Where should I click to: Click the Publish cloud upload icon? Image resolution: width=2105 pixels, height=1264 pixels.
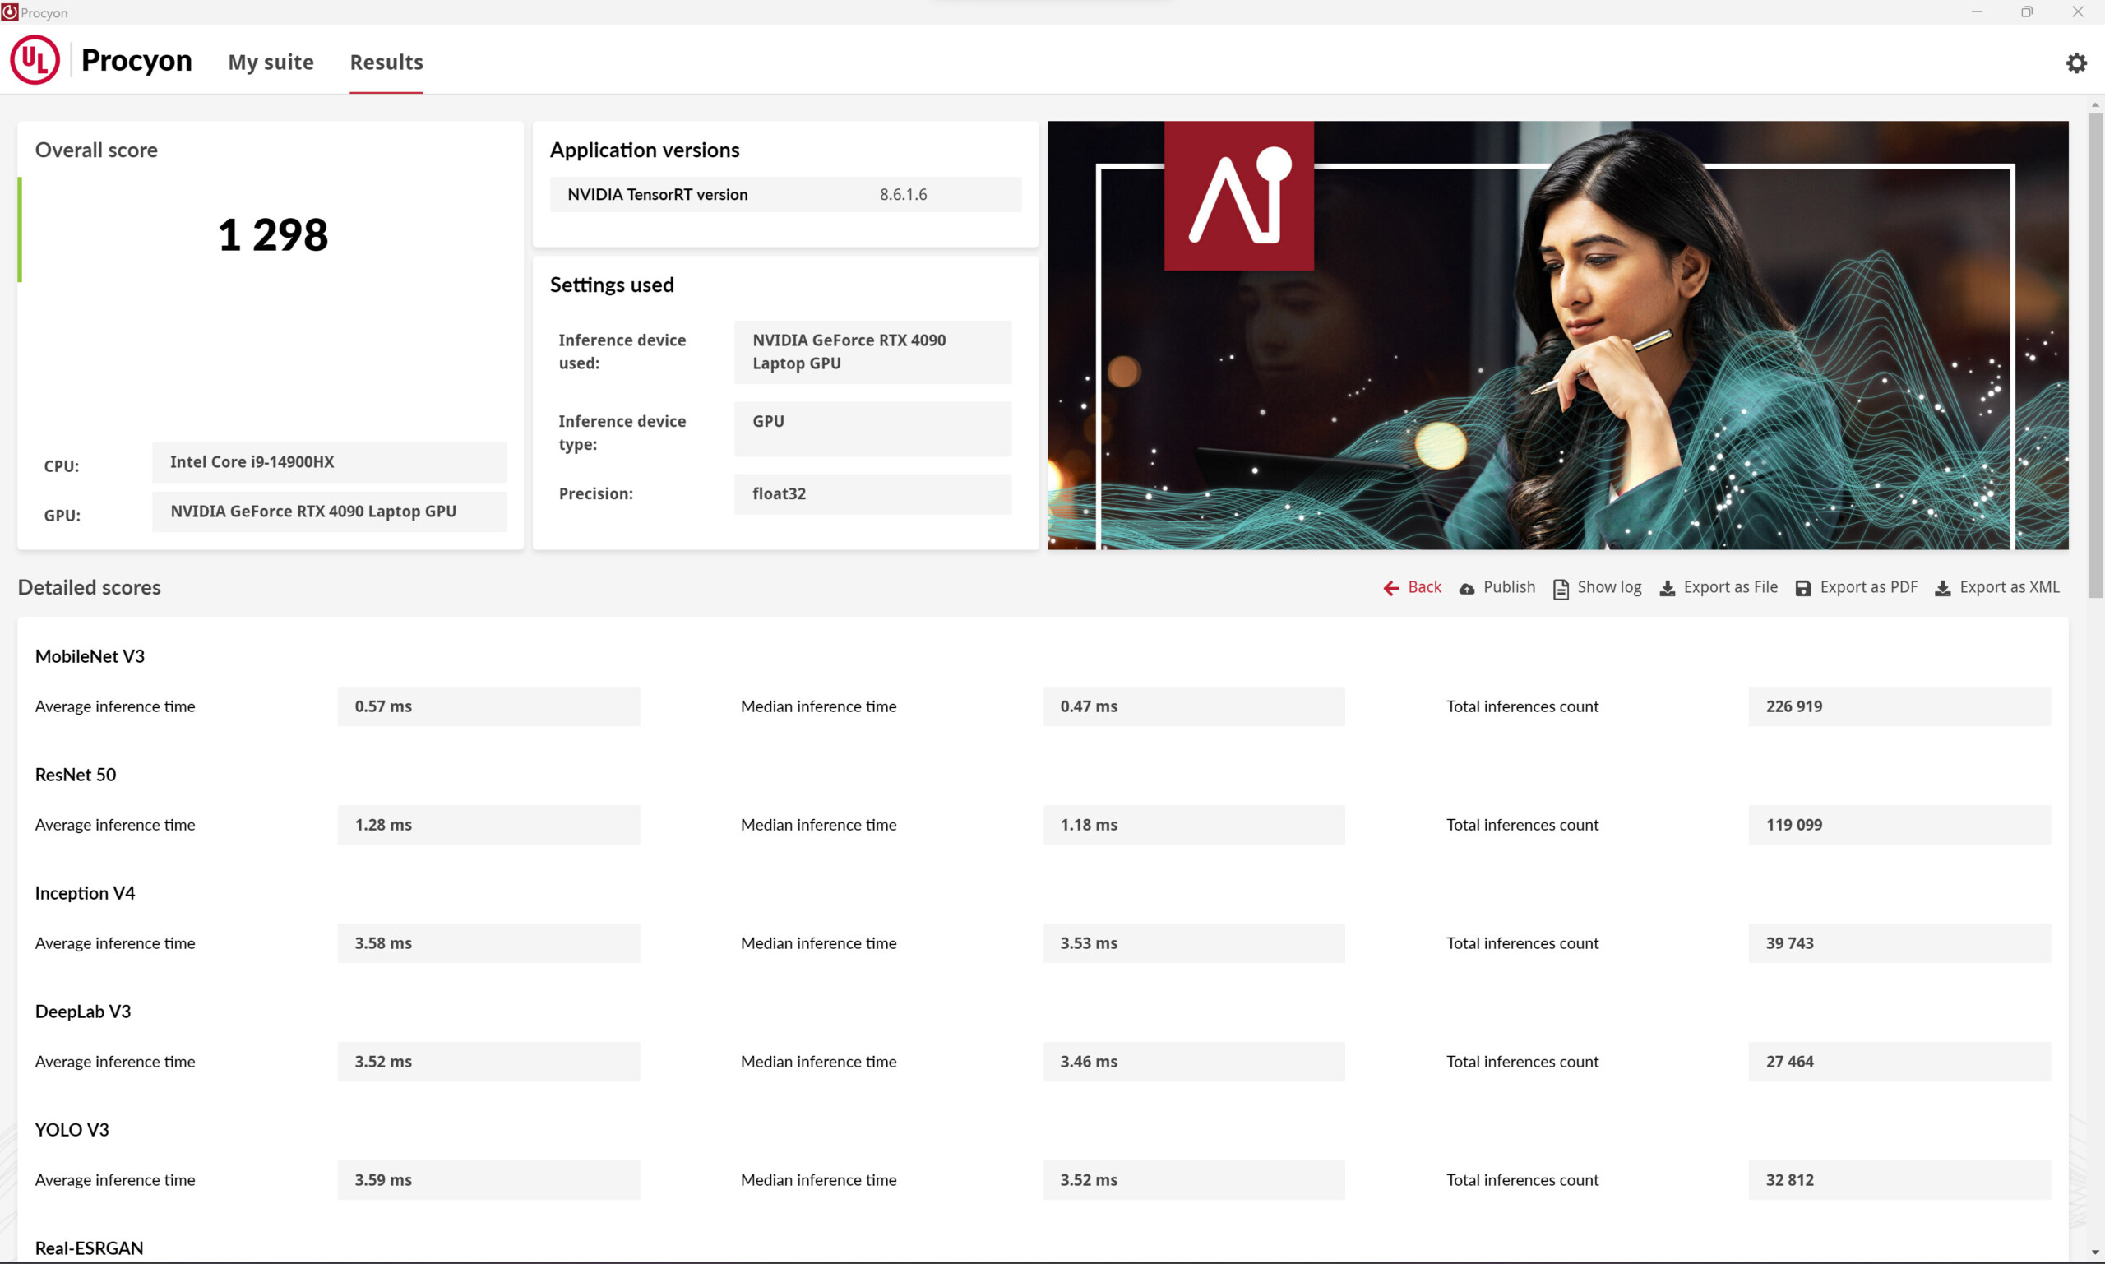point(1466,589)
